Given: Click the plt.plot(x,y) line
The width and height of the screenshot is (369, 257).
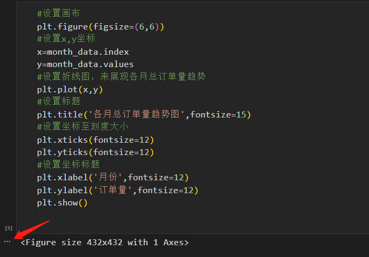Looking at the screenshot, I should pos(70,90).
